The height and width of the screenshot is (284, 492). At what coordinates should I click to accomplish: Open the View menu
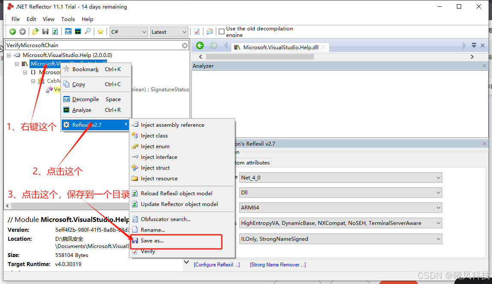pos(48,19)
